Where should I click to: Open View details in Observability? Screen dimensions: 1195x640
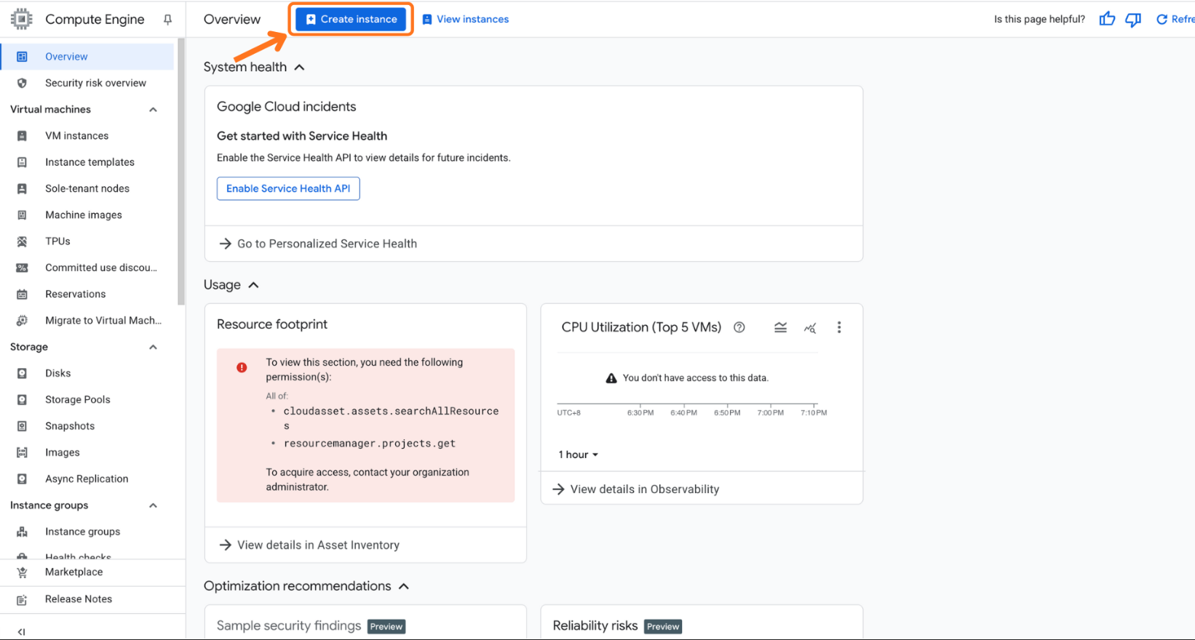click(x=635, y=489)
